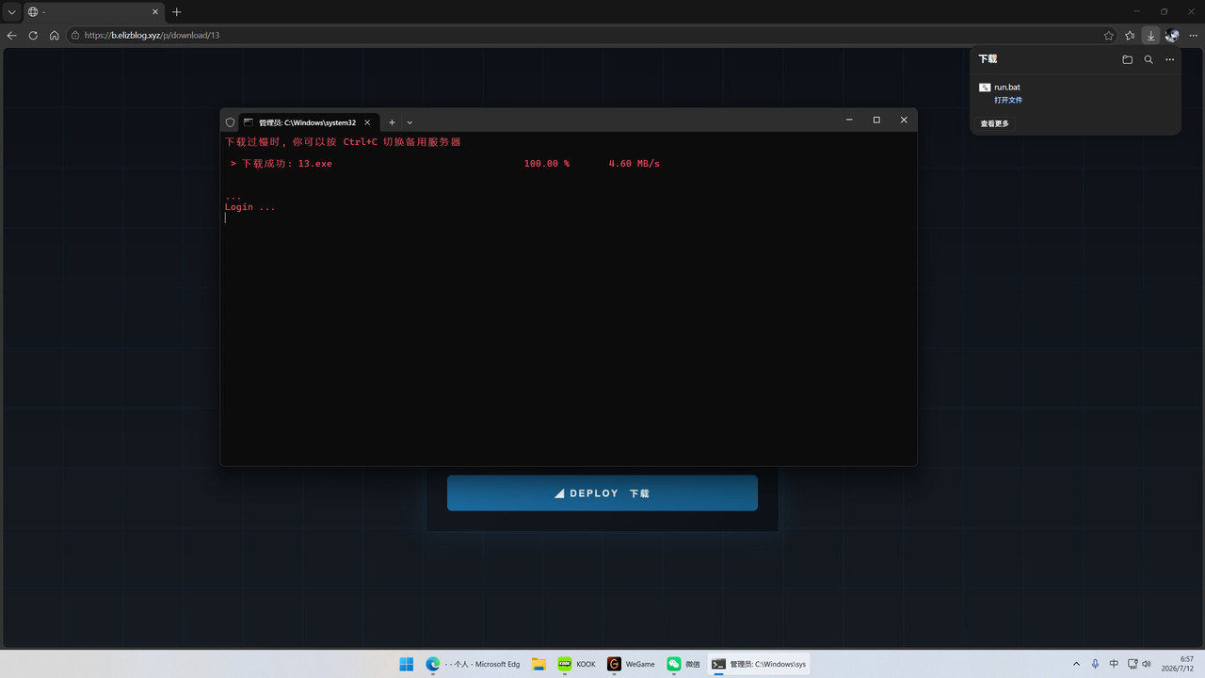Open browser settings and more menu
The image size is (1205, 678).
point(1193,35)
